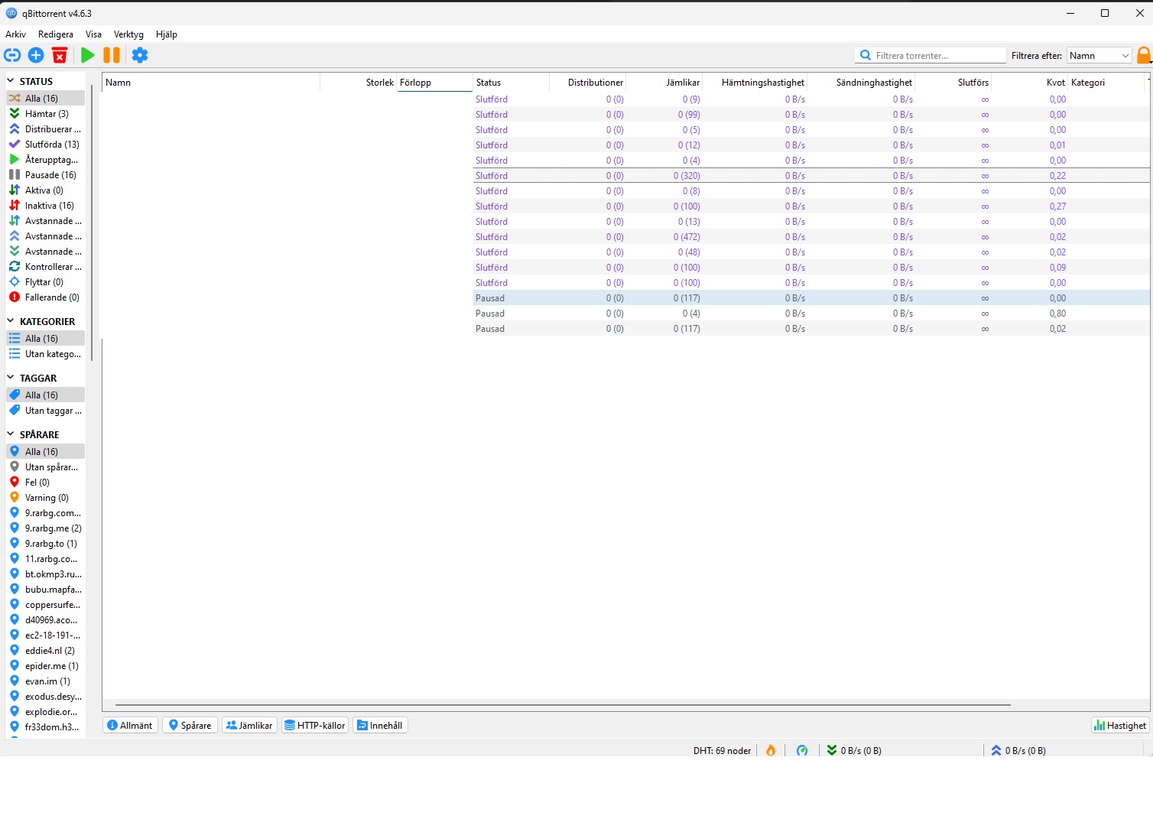Open the Verktyg menu

(128, 34)
